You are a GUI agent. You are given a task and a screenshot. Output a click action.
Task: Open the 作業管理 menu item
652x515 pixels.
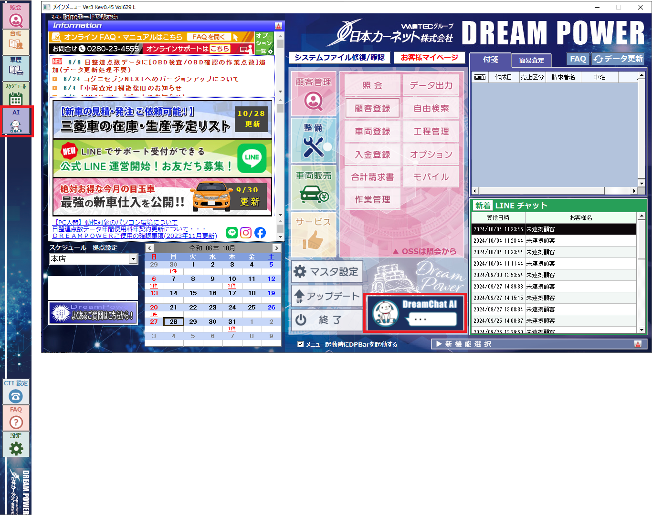[x=372, y=199]
